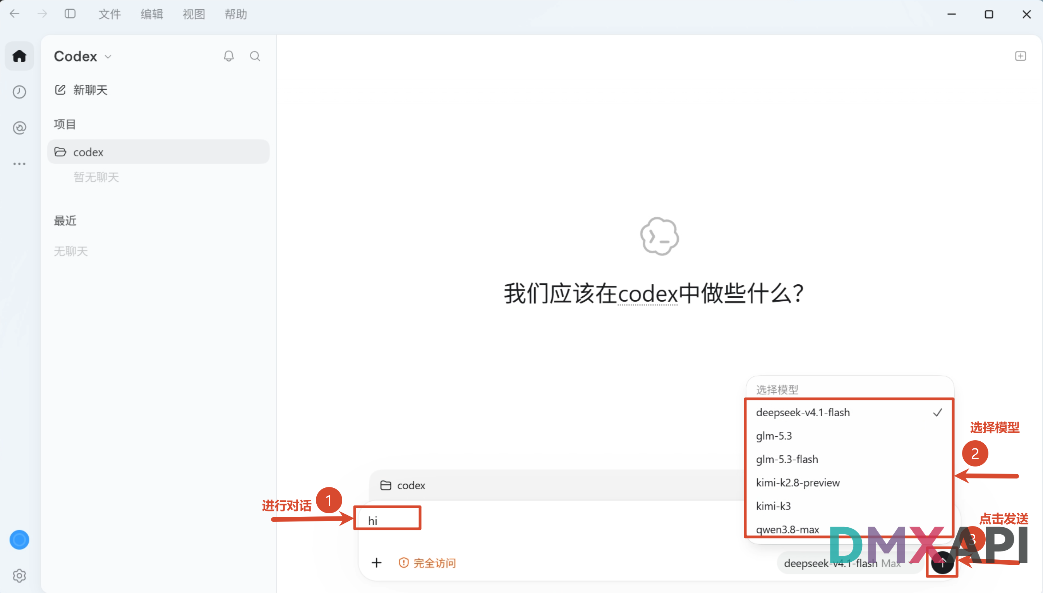Open settings gear icon

click(x=19, y=576)
